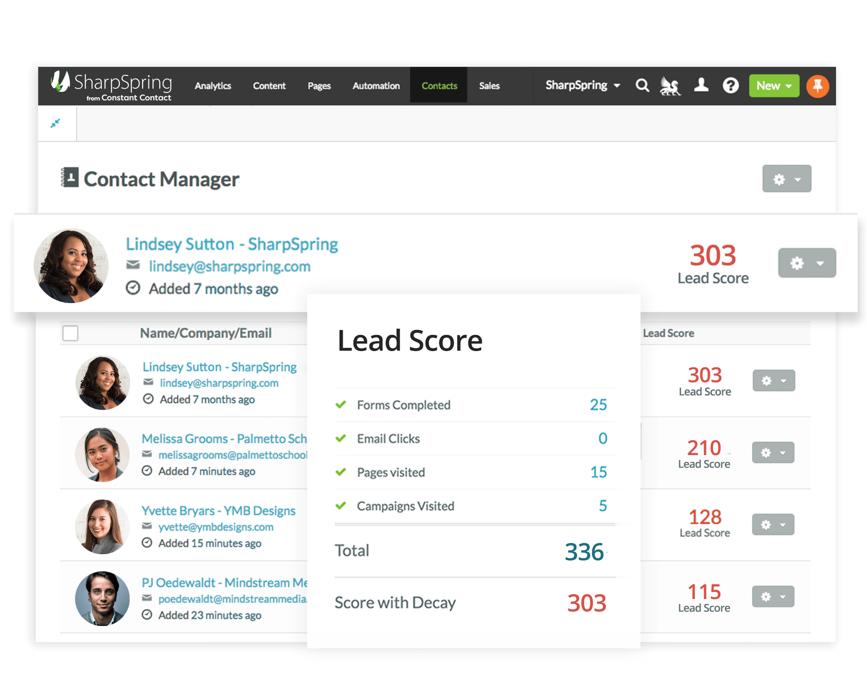Viewport: 867px width, 682px height.
Task: Click Melissa Grooms' profile photo
Action: [x=102, y=454]
